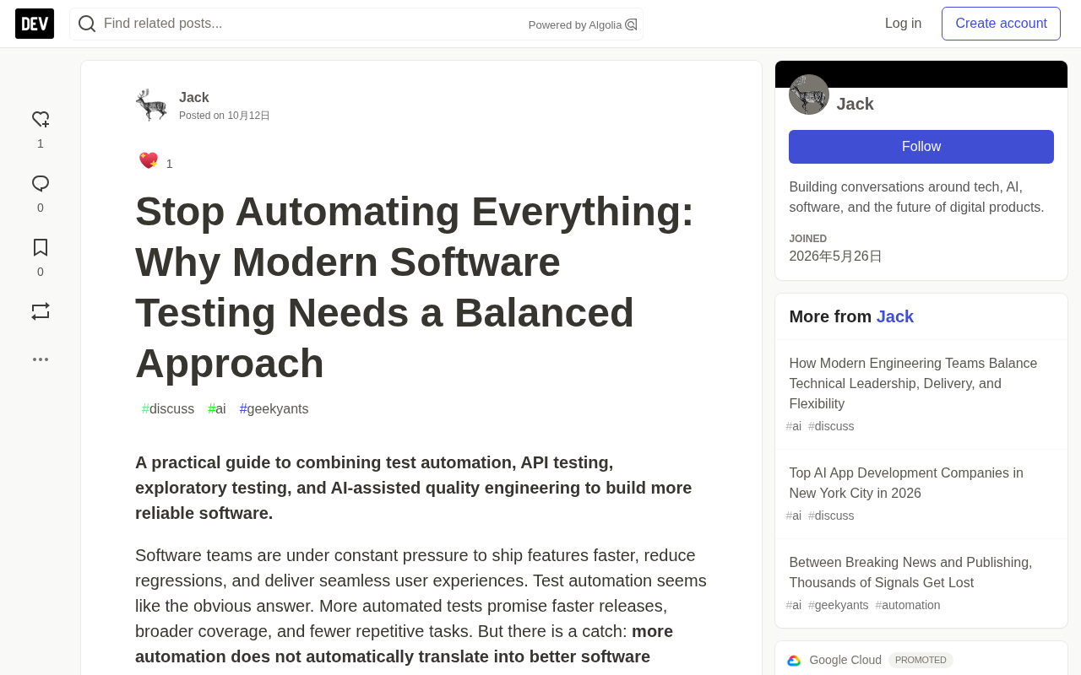Click the Google Cloud promoted label

845,660
